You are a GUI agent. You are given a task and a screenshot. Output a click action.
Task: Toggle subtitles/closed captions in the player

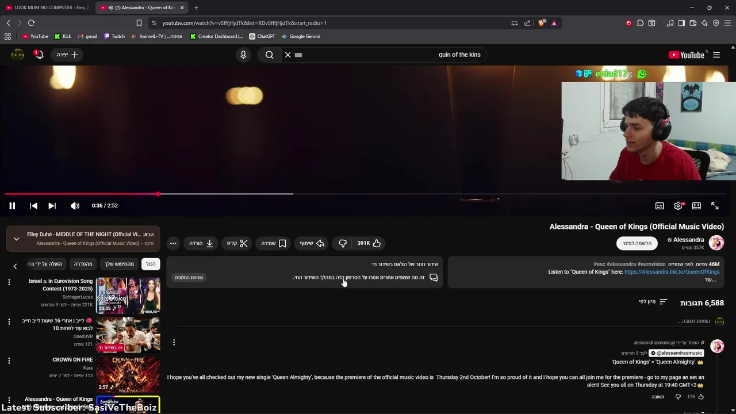660,206
